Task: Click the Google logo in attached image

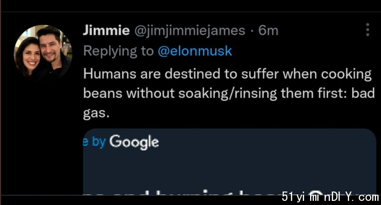Action: click(x=134, y=142)
